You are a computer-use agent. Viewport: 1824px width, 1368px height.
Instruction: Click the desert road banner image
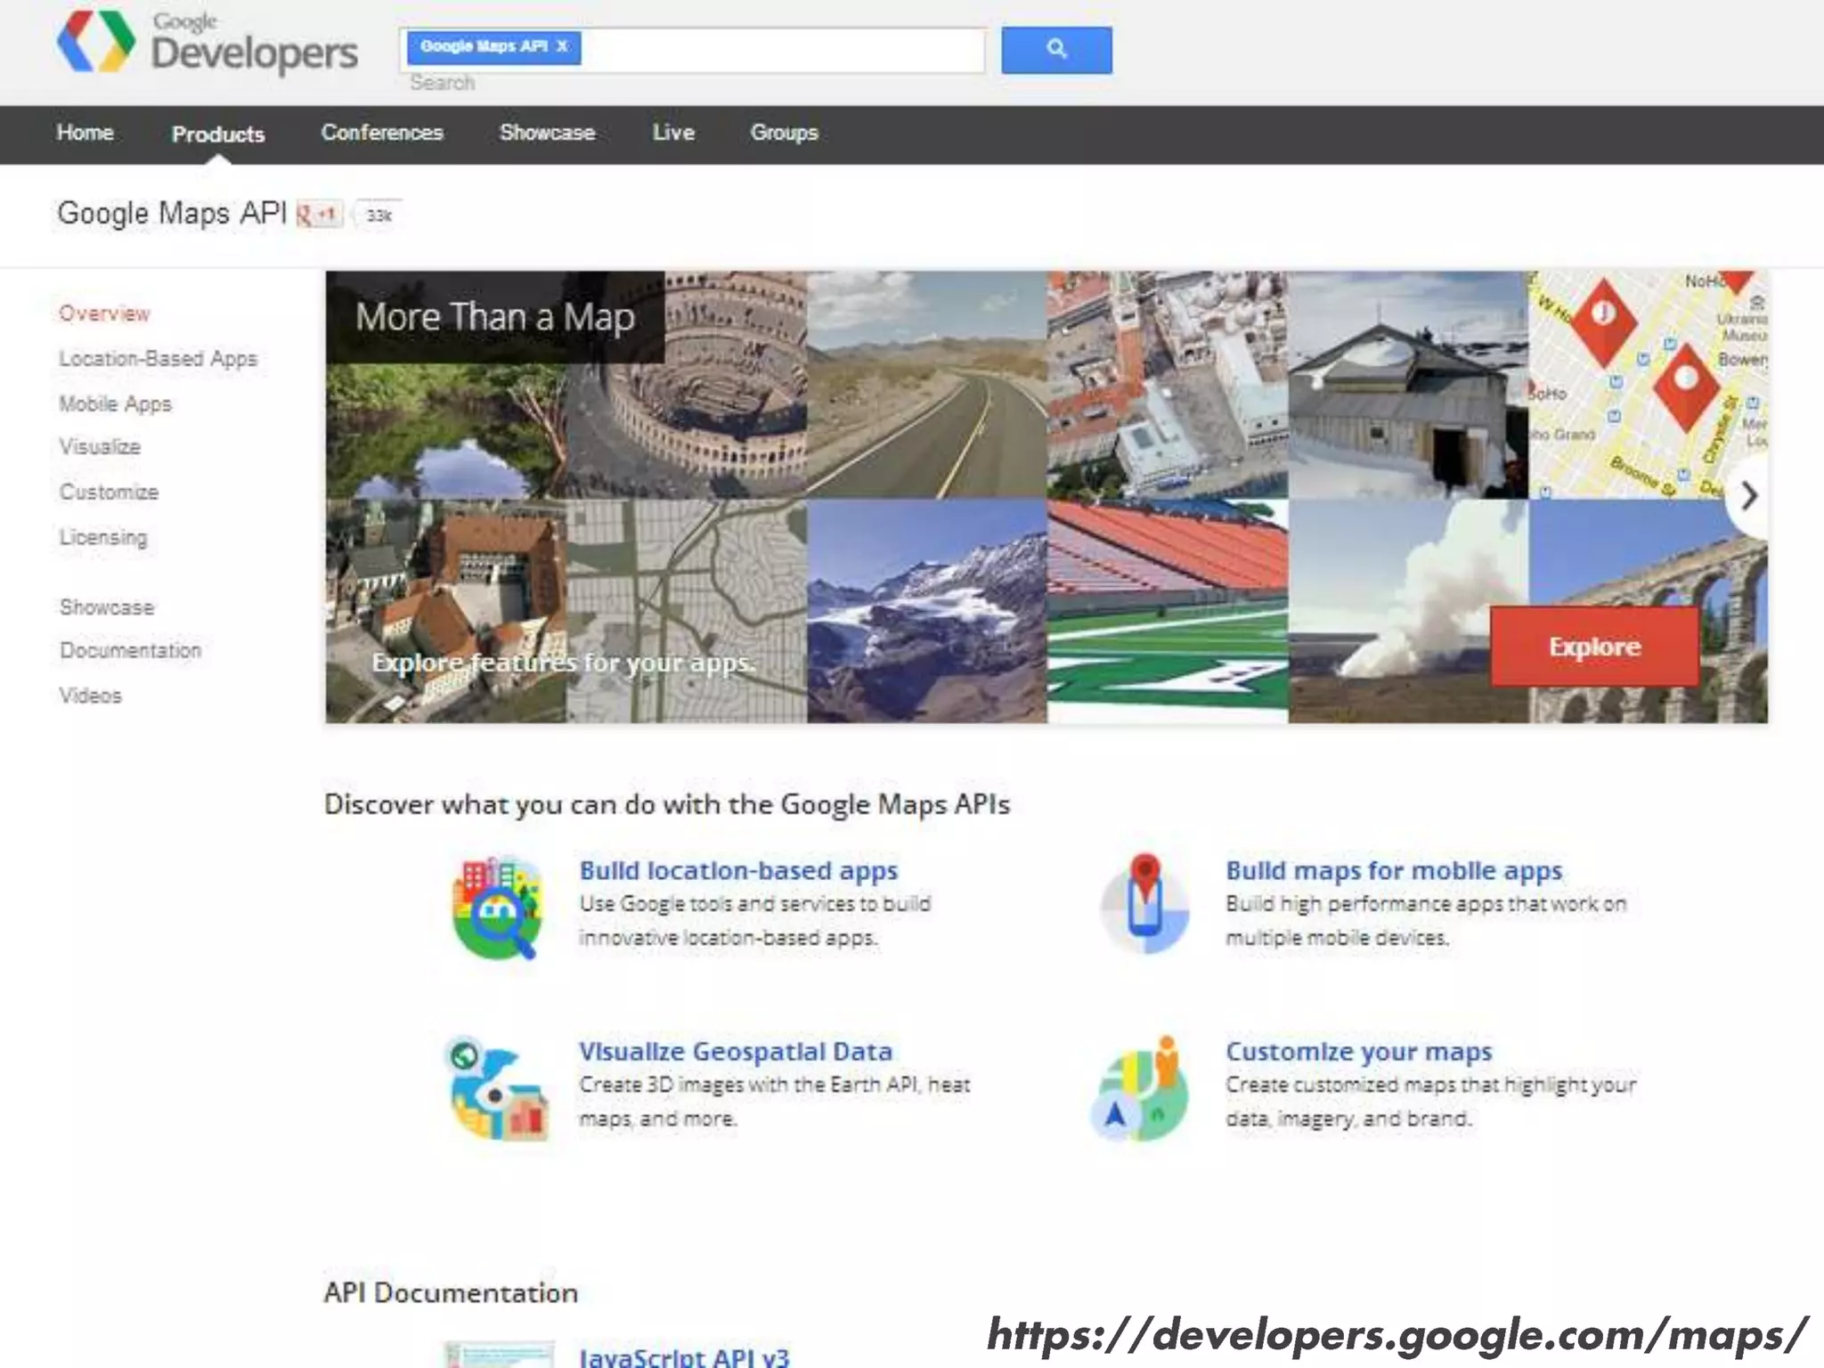tap(927, 385)
